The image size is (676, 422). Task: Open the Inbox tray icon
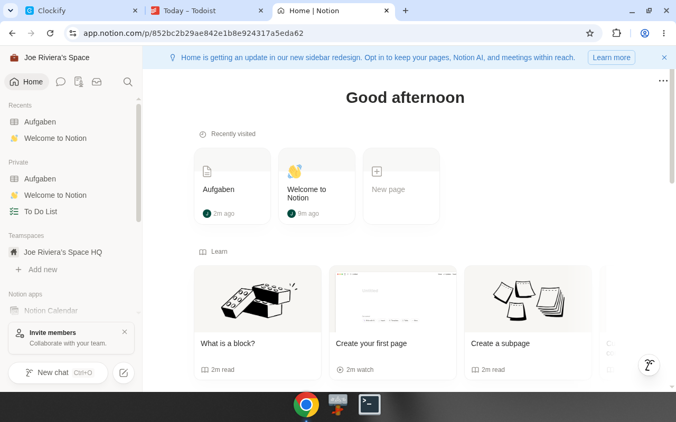point(97,82)
